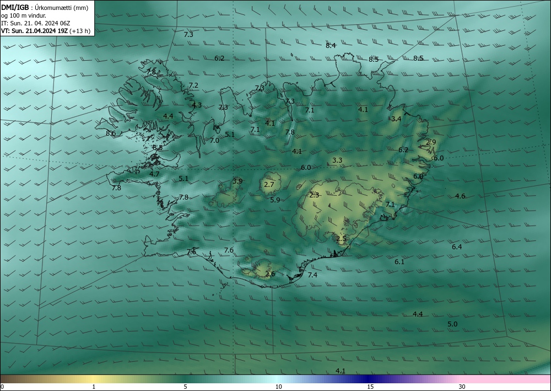Click the 2.7 value inside the round glacier
The width and height of the screenshot is (551, 391).
(269, 185)
